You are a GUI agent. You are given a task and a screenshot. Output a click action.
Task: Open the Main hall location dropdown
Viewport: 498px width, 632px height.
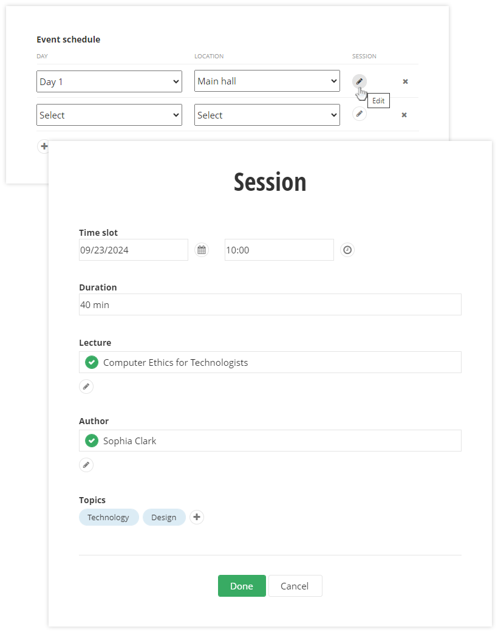[x=267, y=81]
